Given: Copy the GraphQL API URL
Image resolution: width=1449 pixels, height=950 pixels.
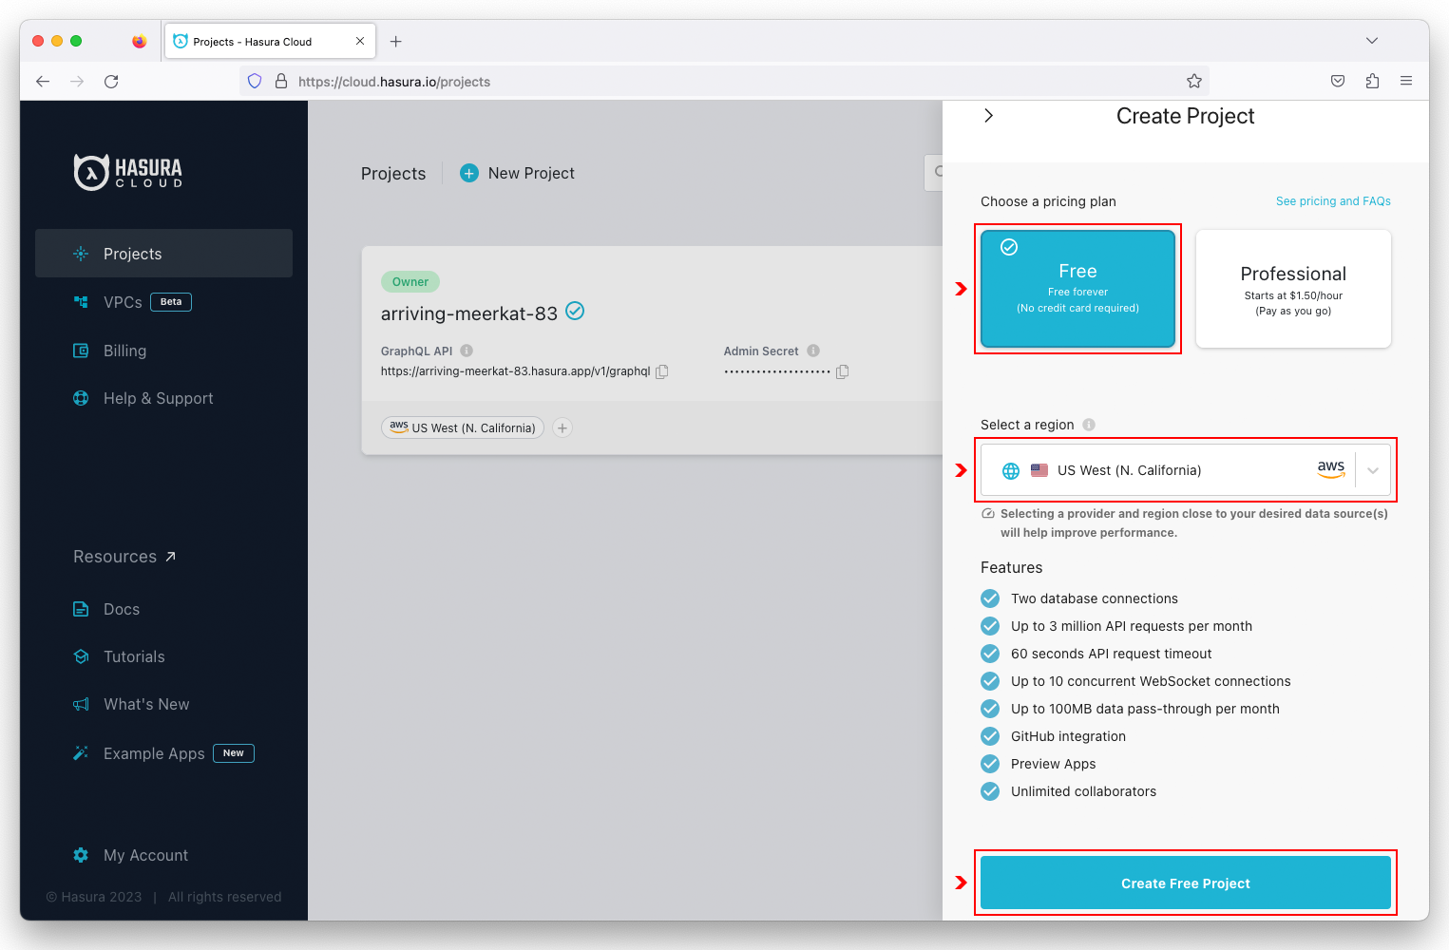Looking at the screenshot, I should (662, 371).
